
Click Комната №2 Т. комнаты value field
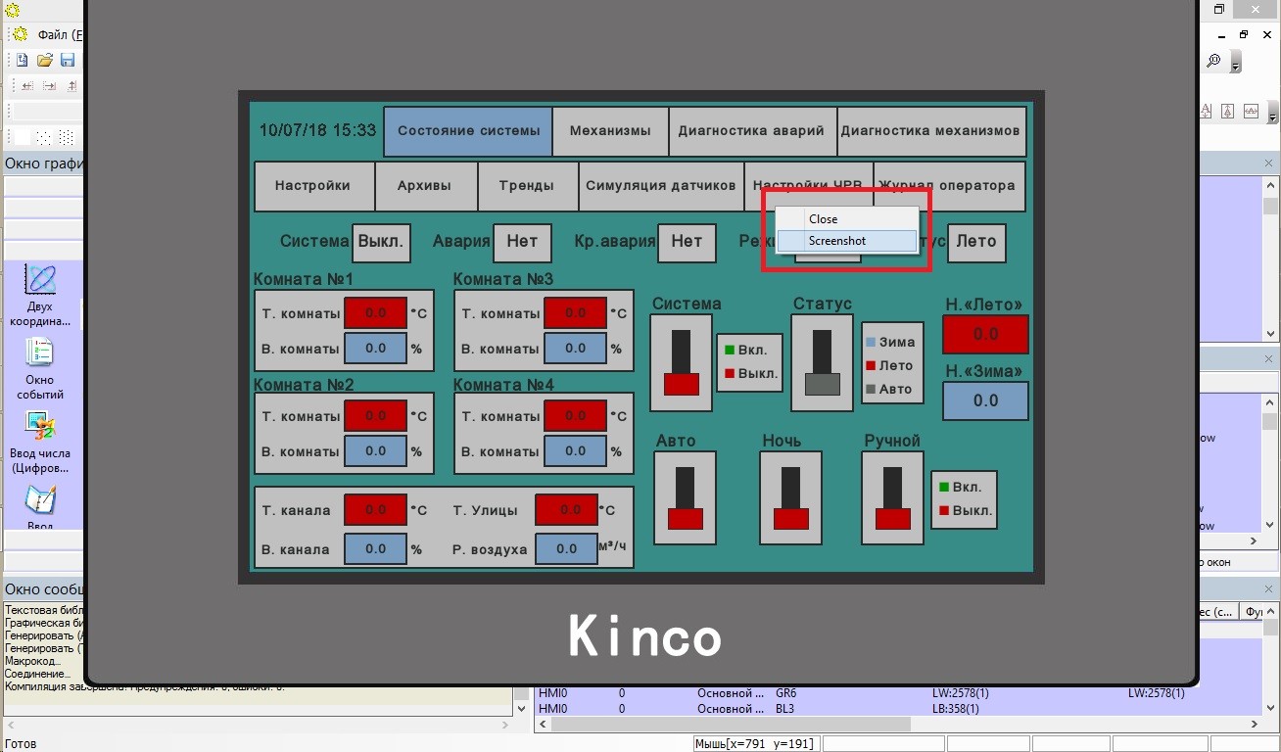click(375, 416)
